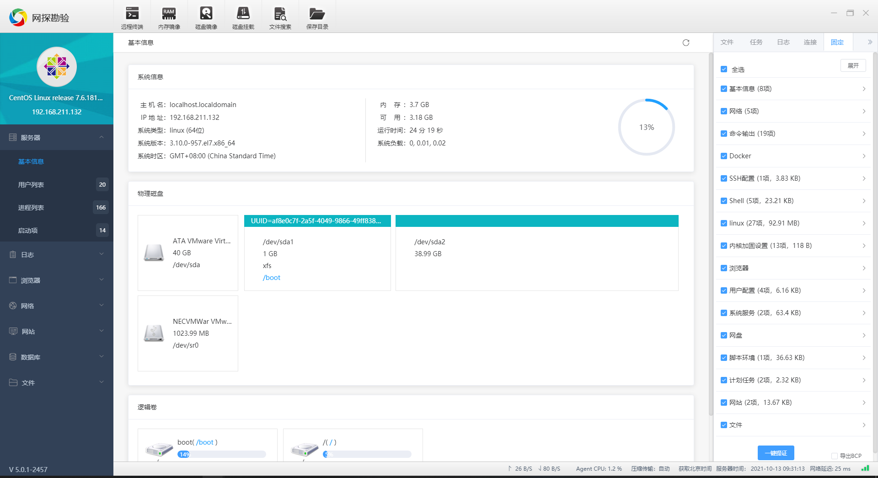Uncheck the SSH配置 checkbox

tap(724, 178)
